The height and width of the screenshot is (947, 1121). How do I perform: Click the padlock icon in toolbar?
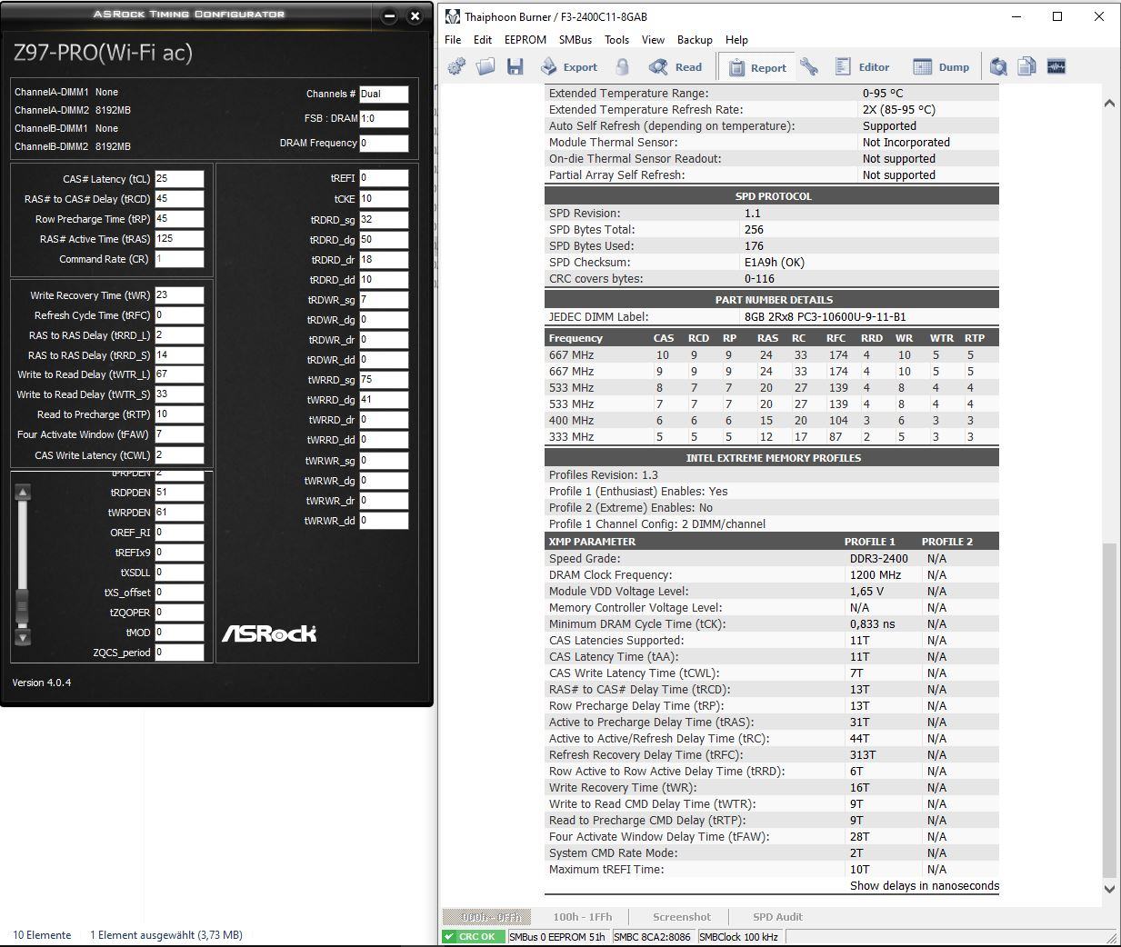click(623, 66)
